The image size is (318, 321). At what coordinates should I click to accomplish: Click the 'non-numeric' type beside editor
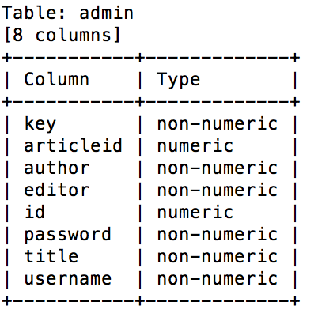click(218, 191)
